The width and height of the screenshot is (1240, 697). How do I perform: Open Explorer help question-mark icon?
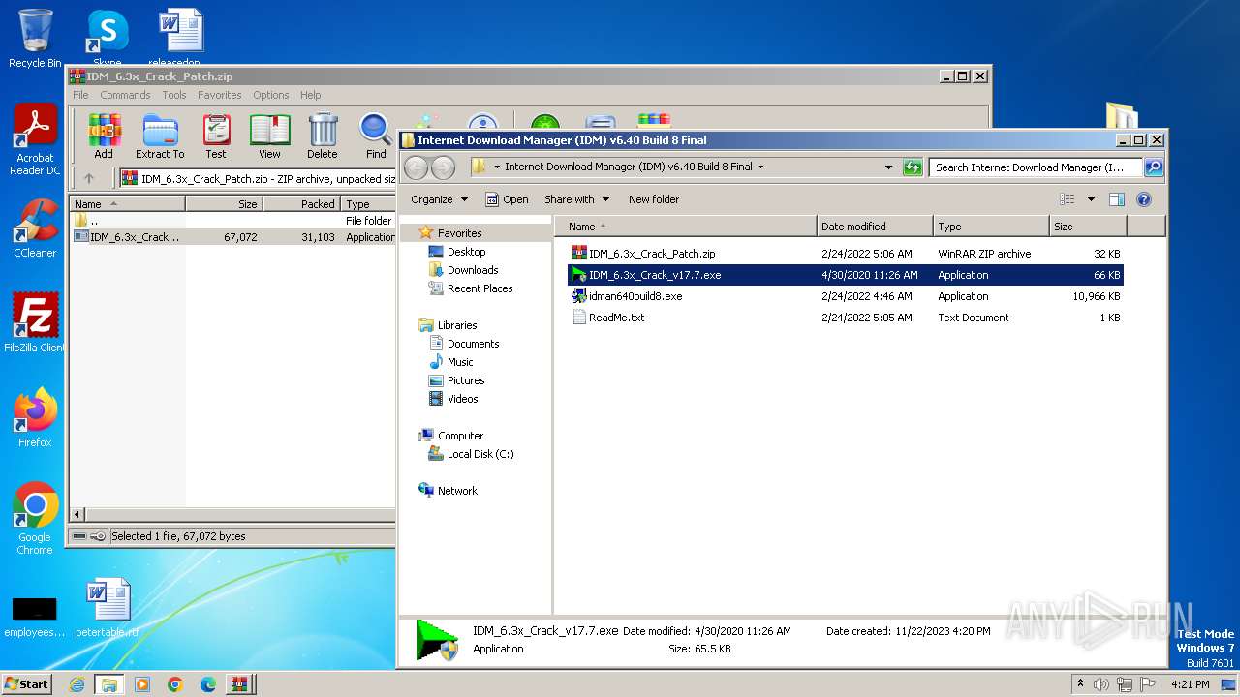[1144, 199]
